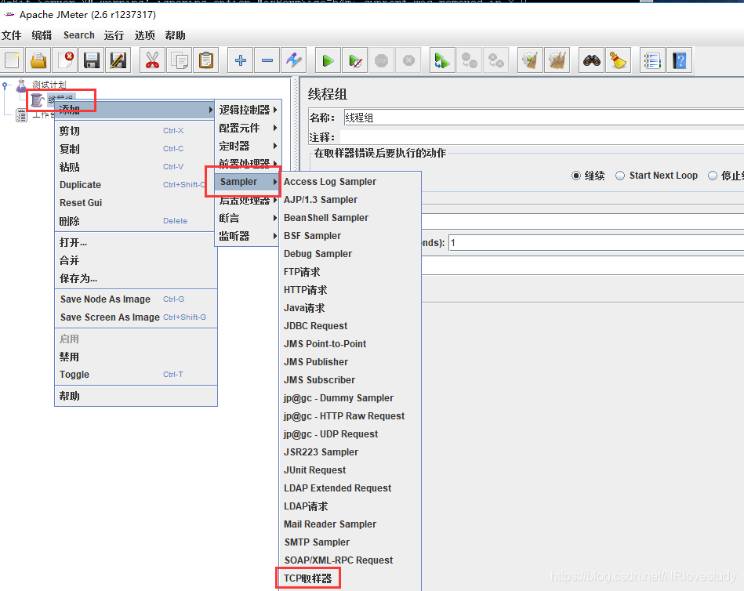This screenshot has height=591, width=744.
Task: Click Save Node As Image
Action: (x=136, y=299)
